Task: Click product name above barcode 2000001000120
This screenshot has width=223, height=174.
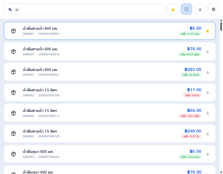Action: pyautogui.click(x=40, y=131)
